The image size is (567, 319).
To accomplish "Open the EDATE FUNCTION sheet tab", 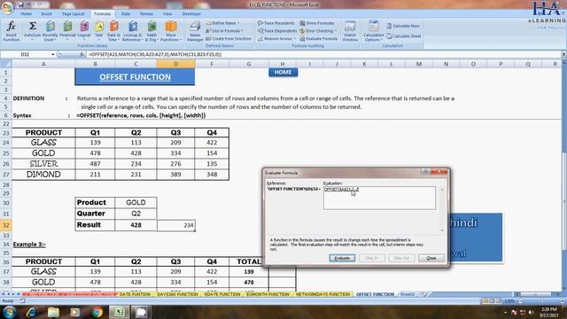I will [x=222, y=294].
